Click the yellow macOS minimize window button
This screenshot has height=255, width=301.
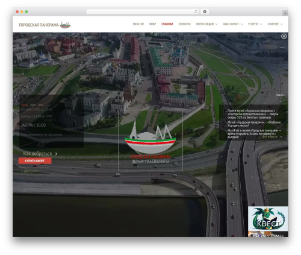(22, 11)
